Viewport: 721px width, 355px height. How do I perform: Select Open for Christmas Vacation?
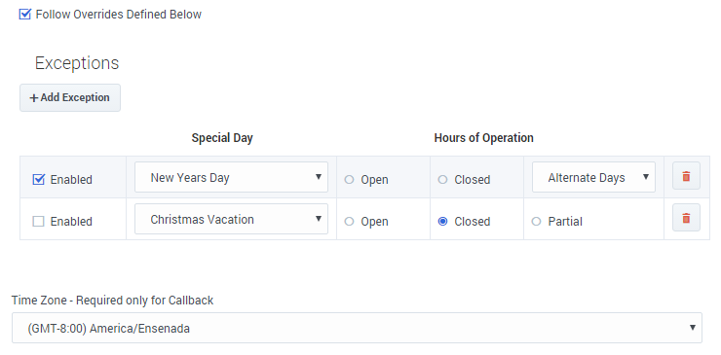click(x=350, y=222)
